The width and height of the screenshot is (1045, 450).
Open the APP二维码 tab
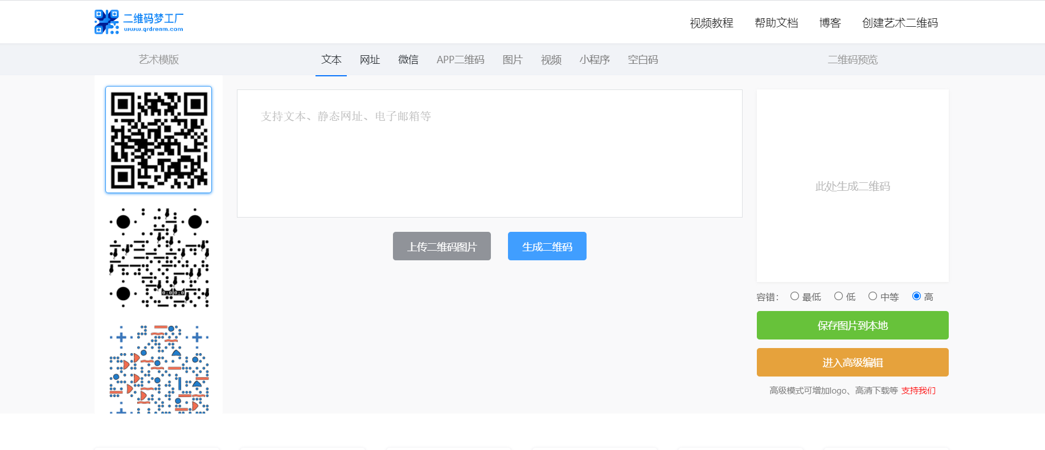(460, 59)
